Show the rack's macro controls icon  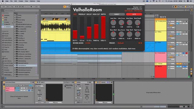[x=4, y=84]
